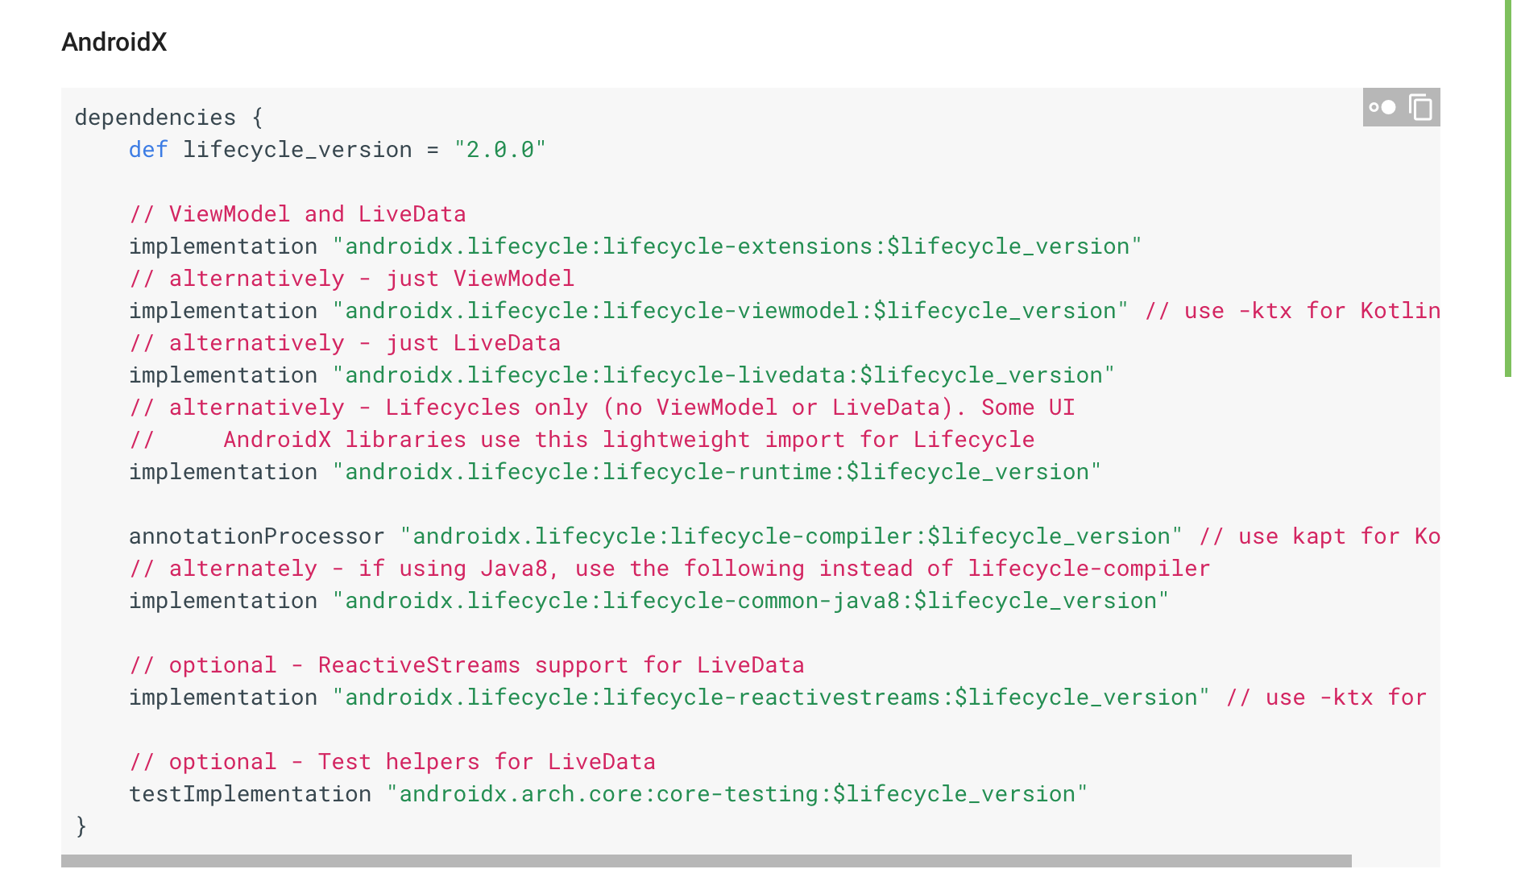Click the "// ViewModel and LiveData" comment

pos(298,214)
